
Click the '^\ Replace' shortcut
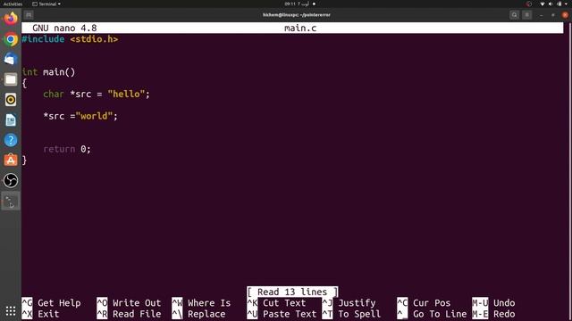tap(198, 314)
